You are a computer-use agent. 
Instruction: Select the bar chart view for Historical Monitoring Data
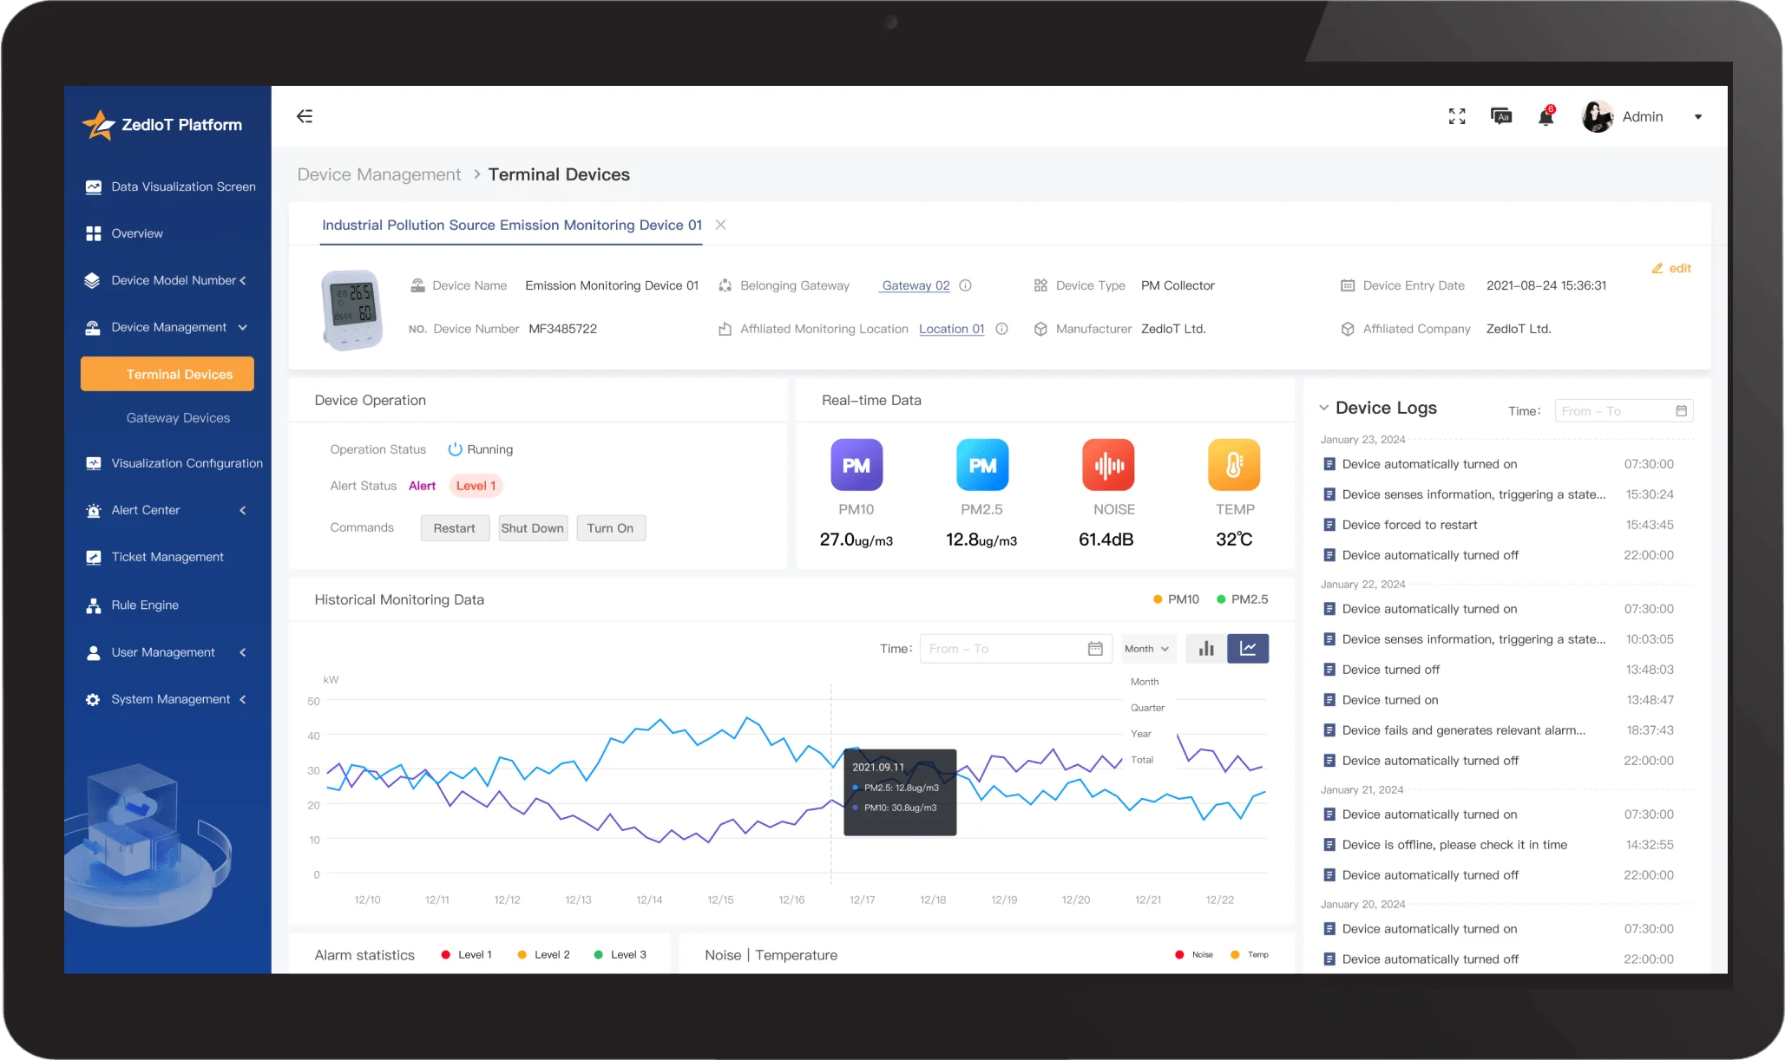click(1206, 648)
